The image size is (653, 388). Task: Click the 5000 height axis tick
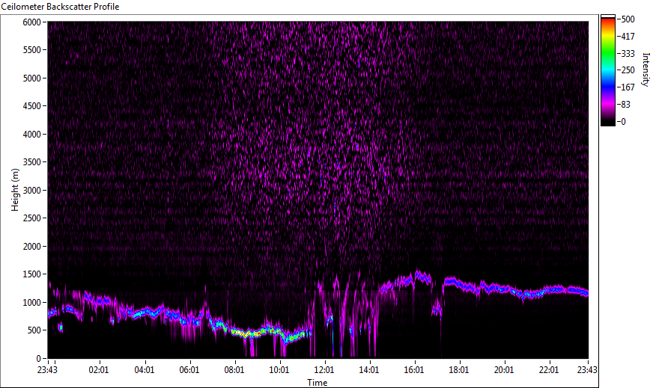(31, 78)
